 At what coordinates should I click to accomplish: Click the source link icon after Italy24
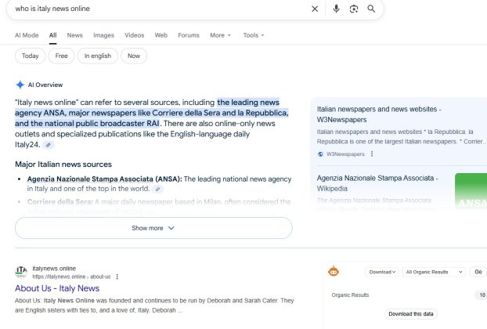coord(49,145)
